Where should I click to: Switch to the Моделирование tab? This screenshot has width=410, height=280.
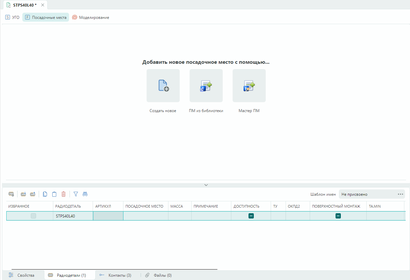click(91, 18)
